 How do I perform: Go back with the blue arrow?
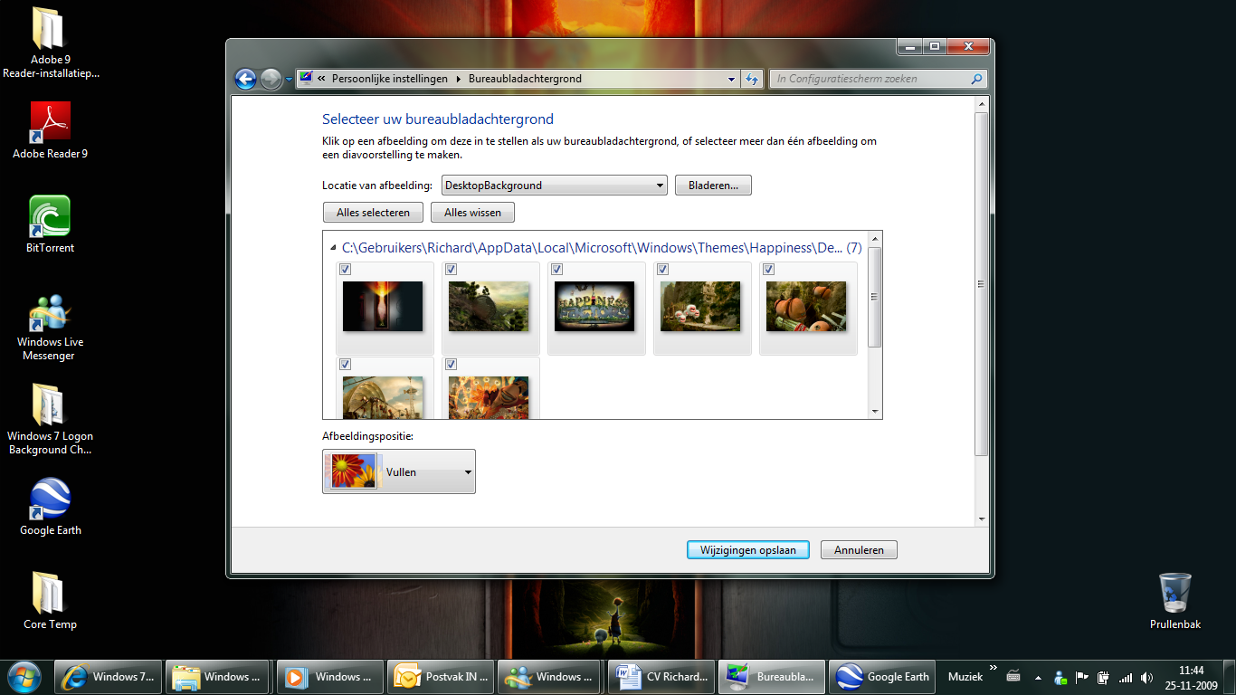pos(245,79)
